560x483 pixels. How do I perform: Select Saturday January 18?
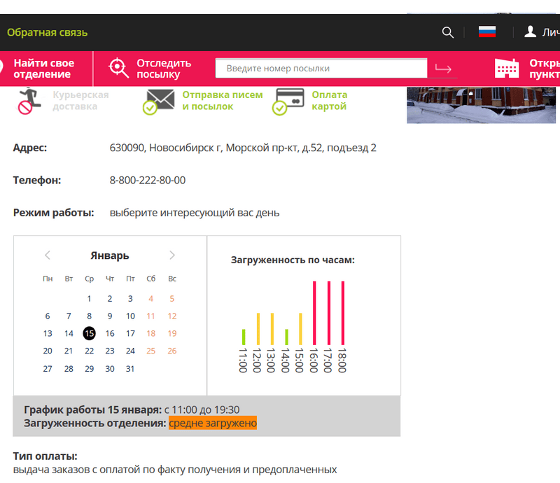click(150, 334)
